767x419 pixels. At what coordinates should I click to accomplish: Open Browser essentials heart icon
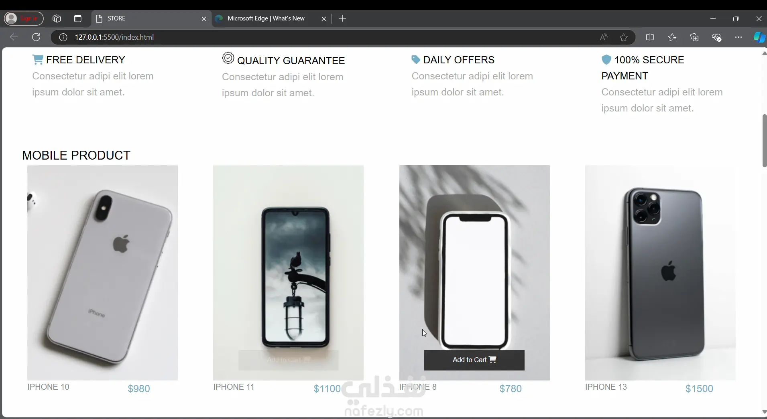pos(717,37)
